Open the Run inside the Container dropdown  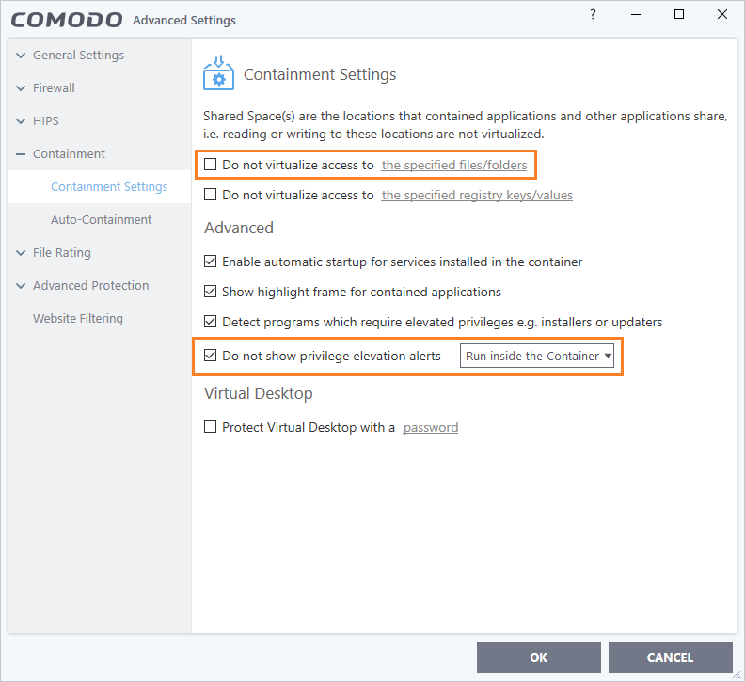point(538,357)
